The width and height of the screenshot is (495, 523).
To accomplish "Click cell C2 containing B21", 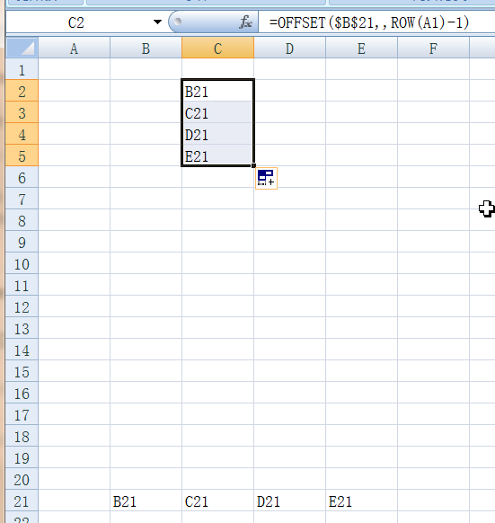I will (217, 91).
